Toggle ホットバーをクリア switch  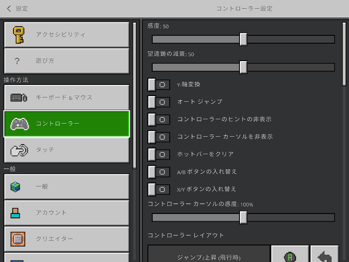click(x=159, y=154)
